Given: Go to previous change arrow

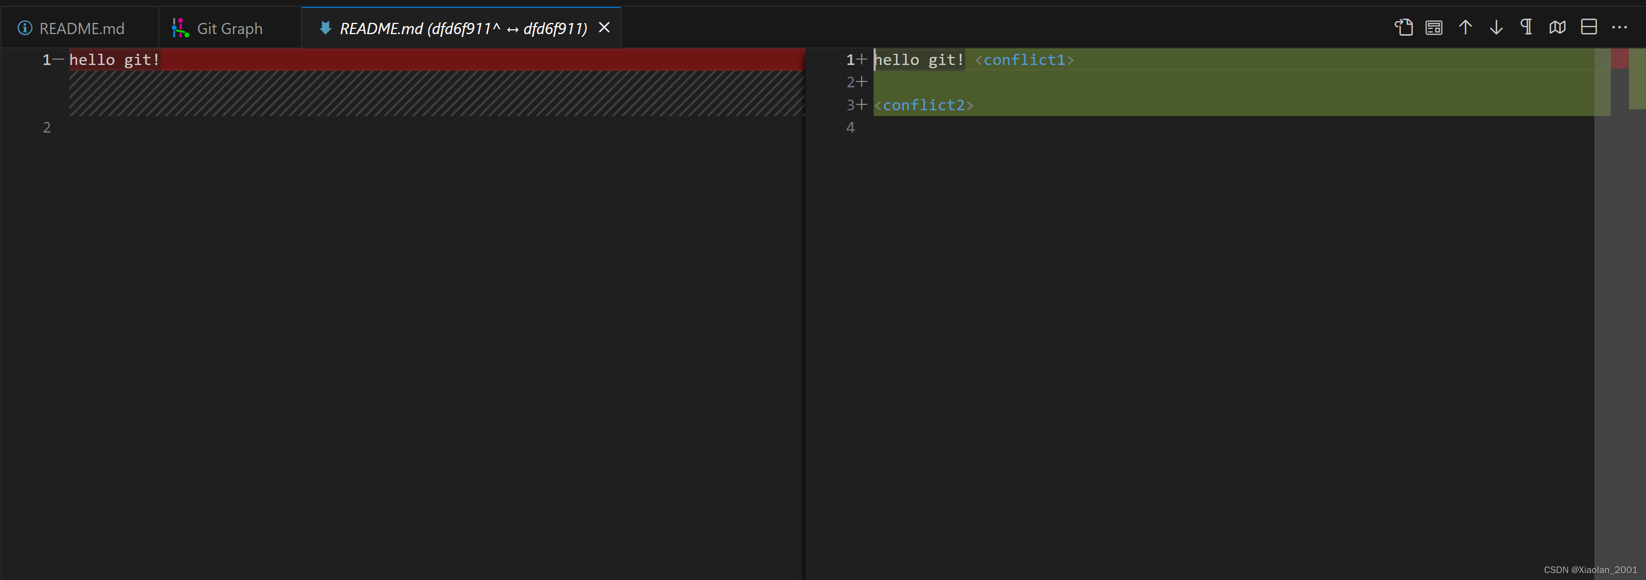Looking at the screenshot, I should (x=1465, y=28).
